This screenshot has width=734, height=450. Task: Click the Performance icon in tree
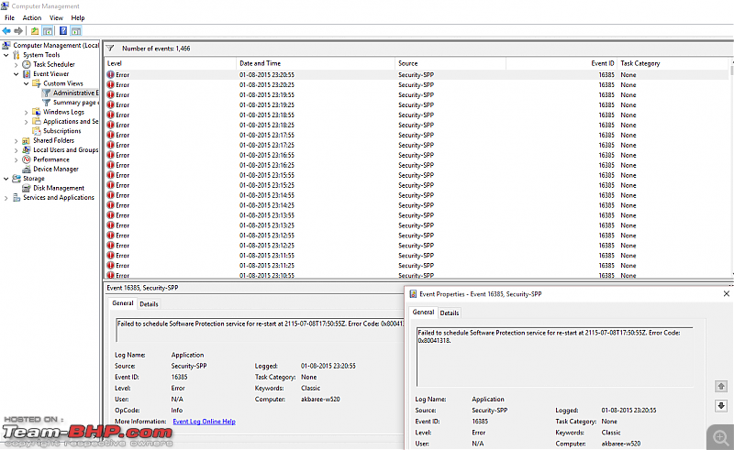tap(27, 159)
